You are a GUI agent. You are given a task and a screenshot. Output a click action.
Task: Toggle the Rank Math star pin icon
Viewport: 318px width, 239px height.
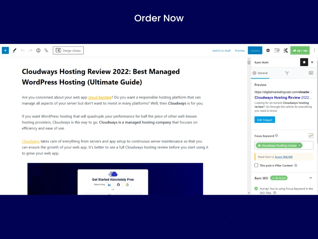click(304, 62)
